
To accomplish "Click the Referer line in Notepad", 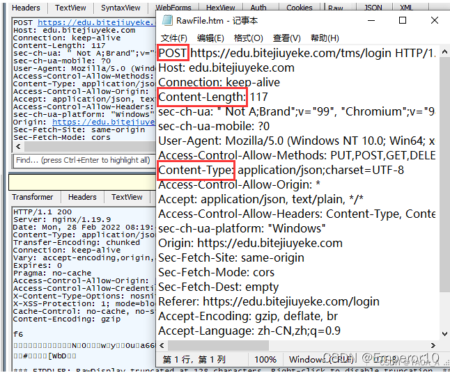I will tap(269, 301).
